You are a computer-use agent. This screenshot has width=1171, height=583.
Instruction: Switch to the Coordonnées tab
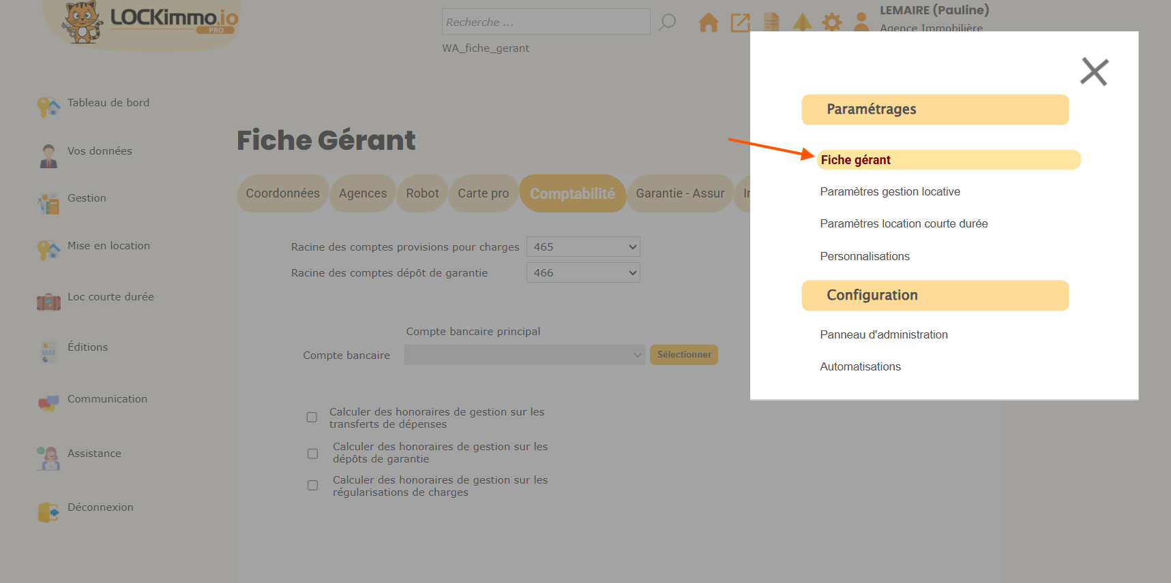coord(282,193)
